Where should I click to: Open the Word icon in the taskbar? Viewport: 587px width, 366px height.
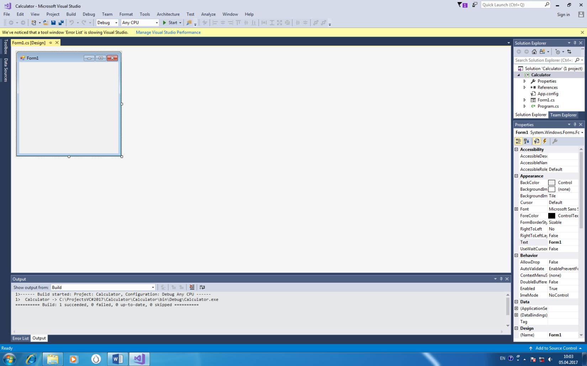tap(117, 359)
